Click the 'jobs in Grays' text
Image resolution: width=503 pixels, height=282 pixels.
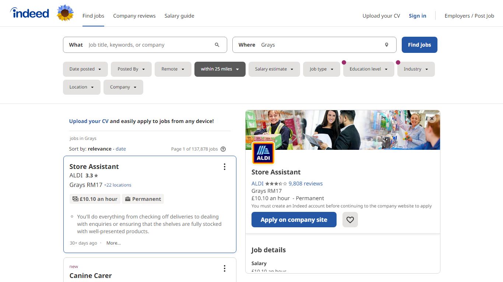tap(83, 138)
